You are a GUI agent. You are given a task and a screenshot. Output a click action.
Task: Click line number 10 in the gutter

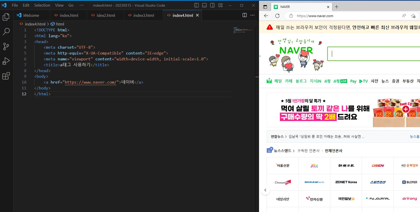click(24, 82)
